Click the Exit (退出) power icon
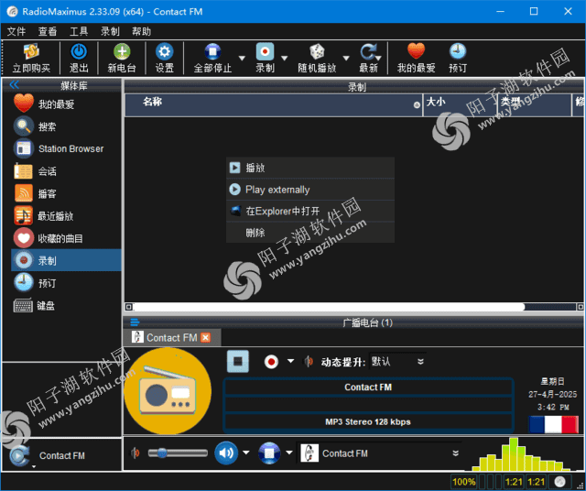 click(79, 58)
